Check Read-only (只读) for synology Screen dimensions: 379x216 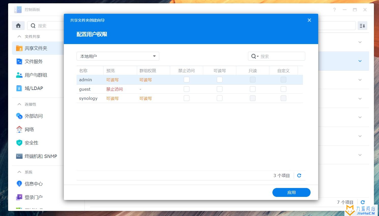[253, 98]
